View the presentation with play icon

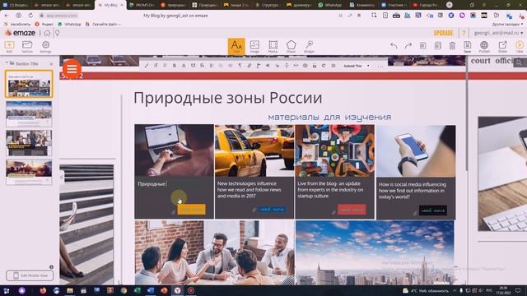(x=520, y=47)
